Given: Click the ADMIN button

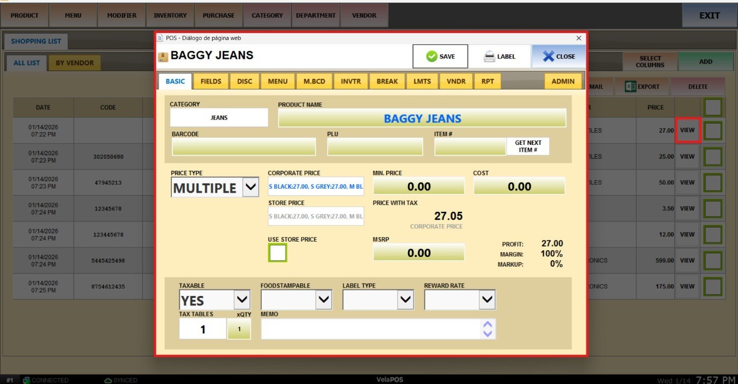Looking at the screenshot, I should pos(563,81).
